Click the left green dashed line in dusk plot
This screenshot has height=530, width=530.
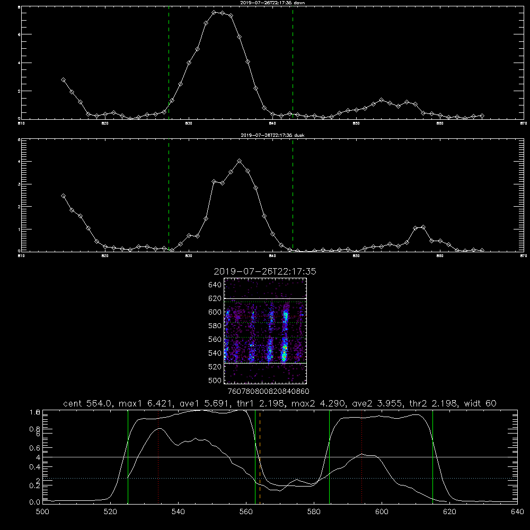pyautogui.click(x=169, y=195)
